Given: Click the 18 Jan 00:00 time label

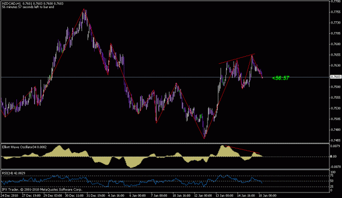Looking at the screenshot, I should (x=268, y=195).
